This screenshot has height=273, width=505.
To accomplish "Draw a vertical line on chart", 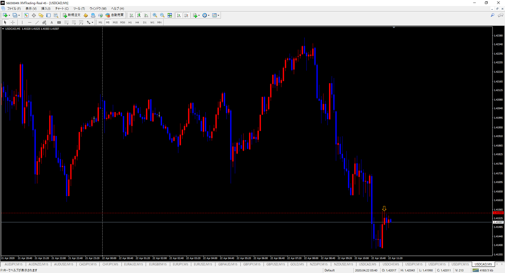I will click(x=22, y=22).
